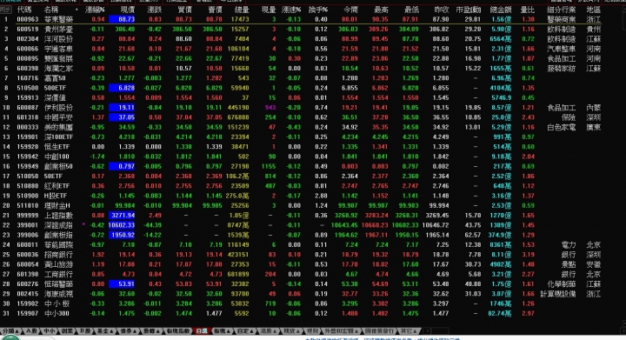
Task: Click the 同步 button above the row numbers
Action: (5, 10)
